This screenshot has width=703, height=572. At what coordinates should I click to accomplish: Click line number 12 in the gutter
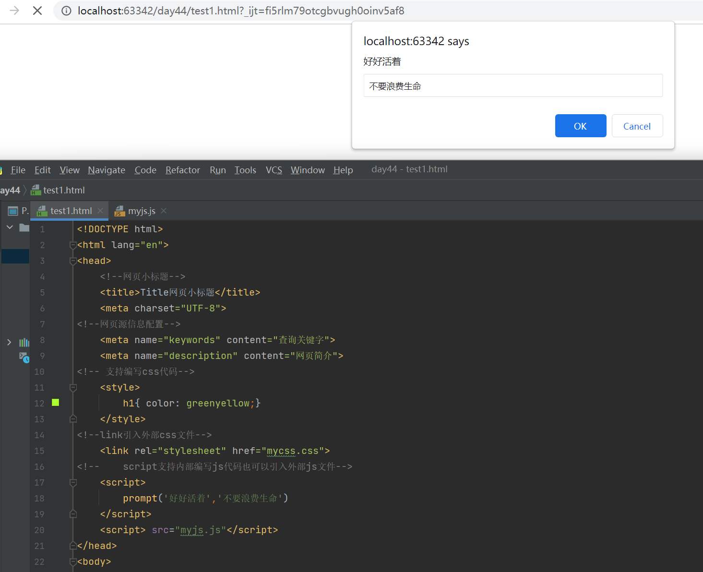(39, 404)
